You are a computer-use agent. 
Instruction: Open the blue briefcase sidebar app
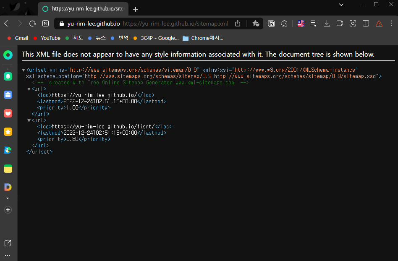(8, 95)
